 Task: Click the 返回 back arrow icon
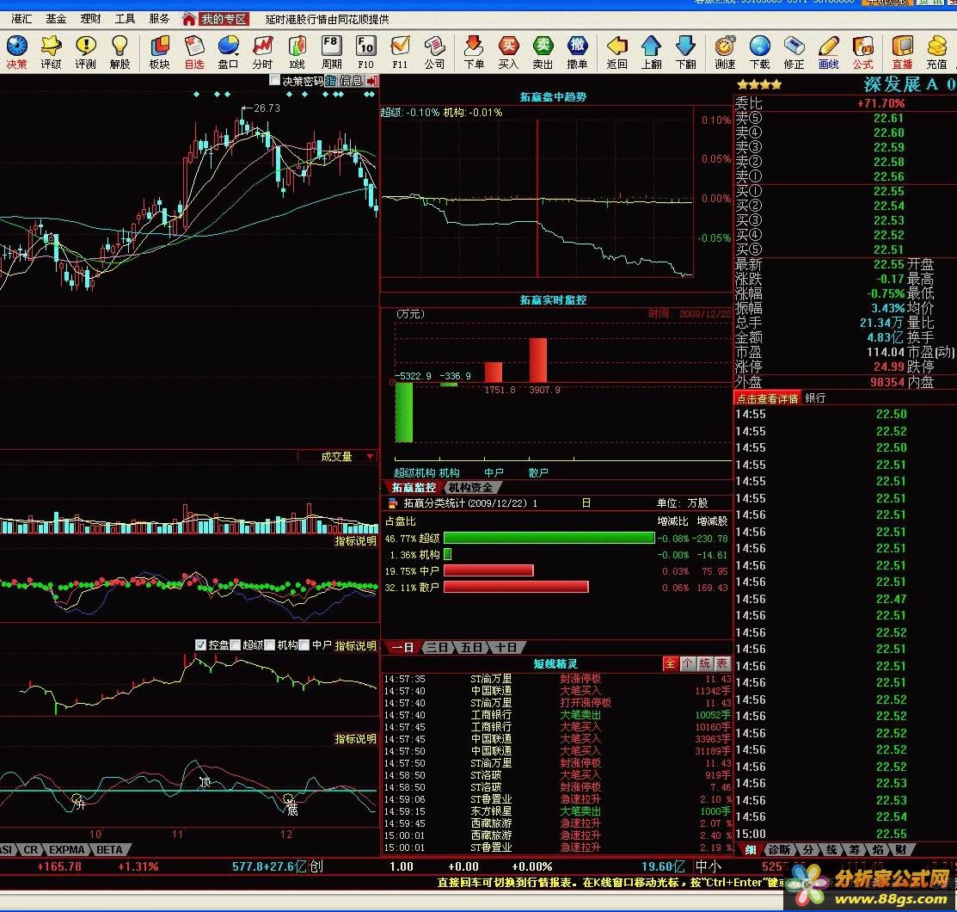click(x=617, y=52)
